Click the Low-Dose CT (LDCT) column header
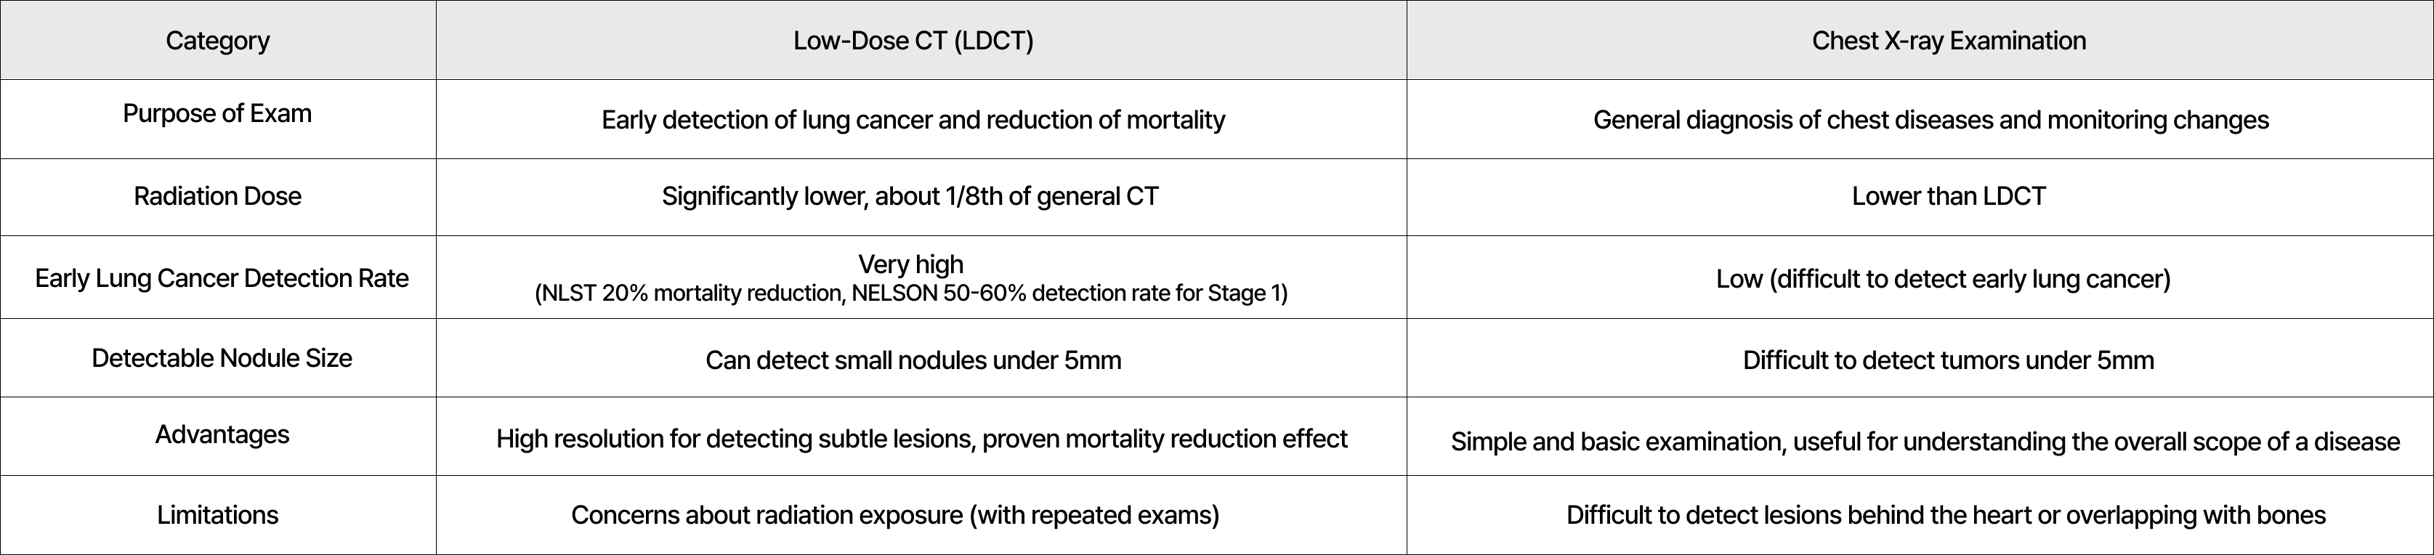The width and height of the screenshot is (2434, 555). (x=913, y=41)
